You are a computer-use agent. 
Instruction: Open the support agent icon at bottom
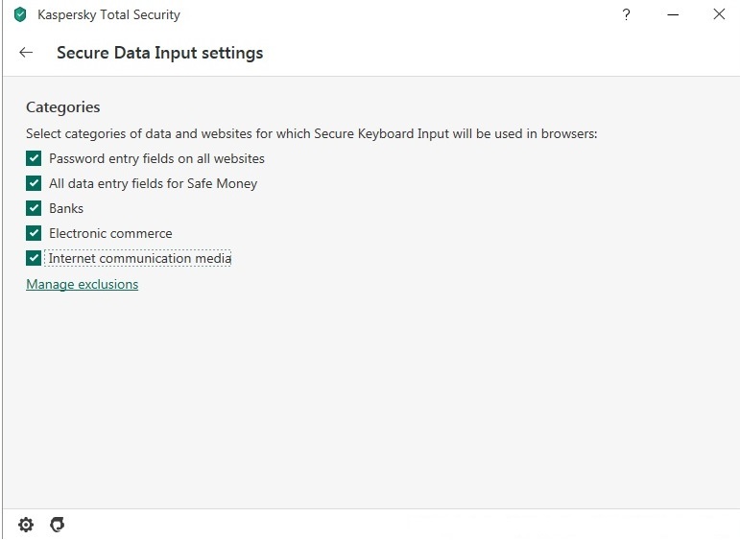tap(57, 525)
